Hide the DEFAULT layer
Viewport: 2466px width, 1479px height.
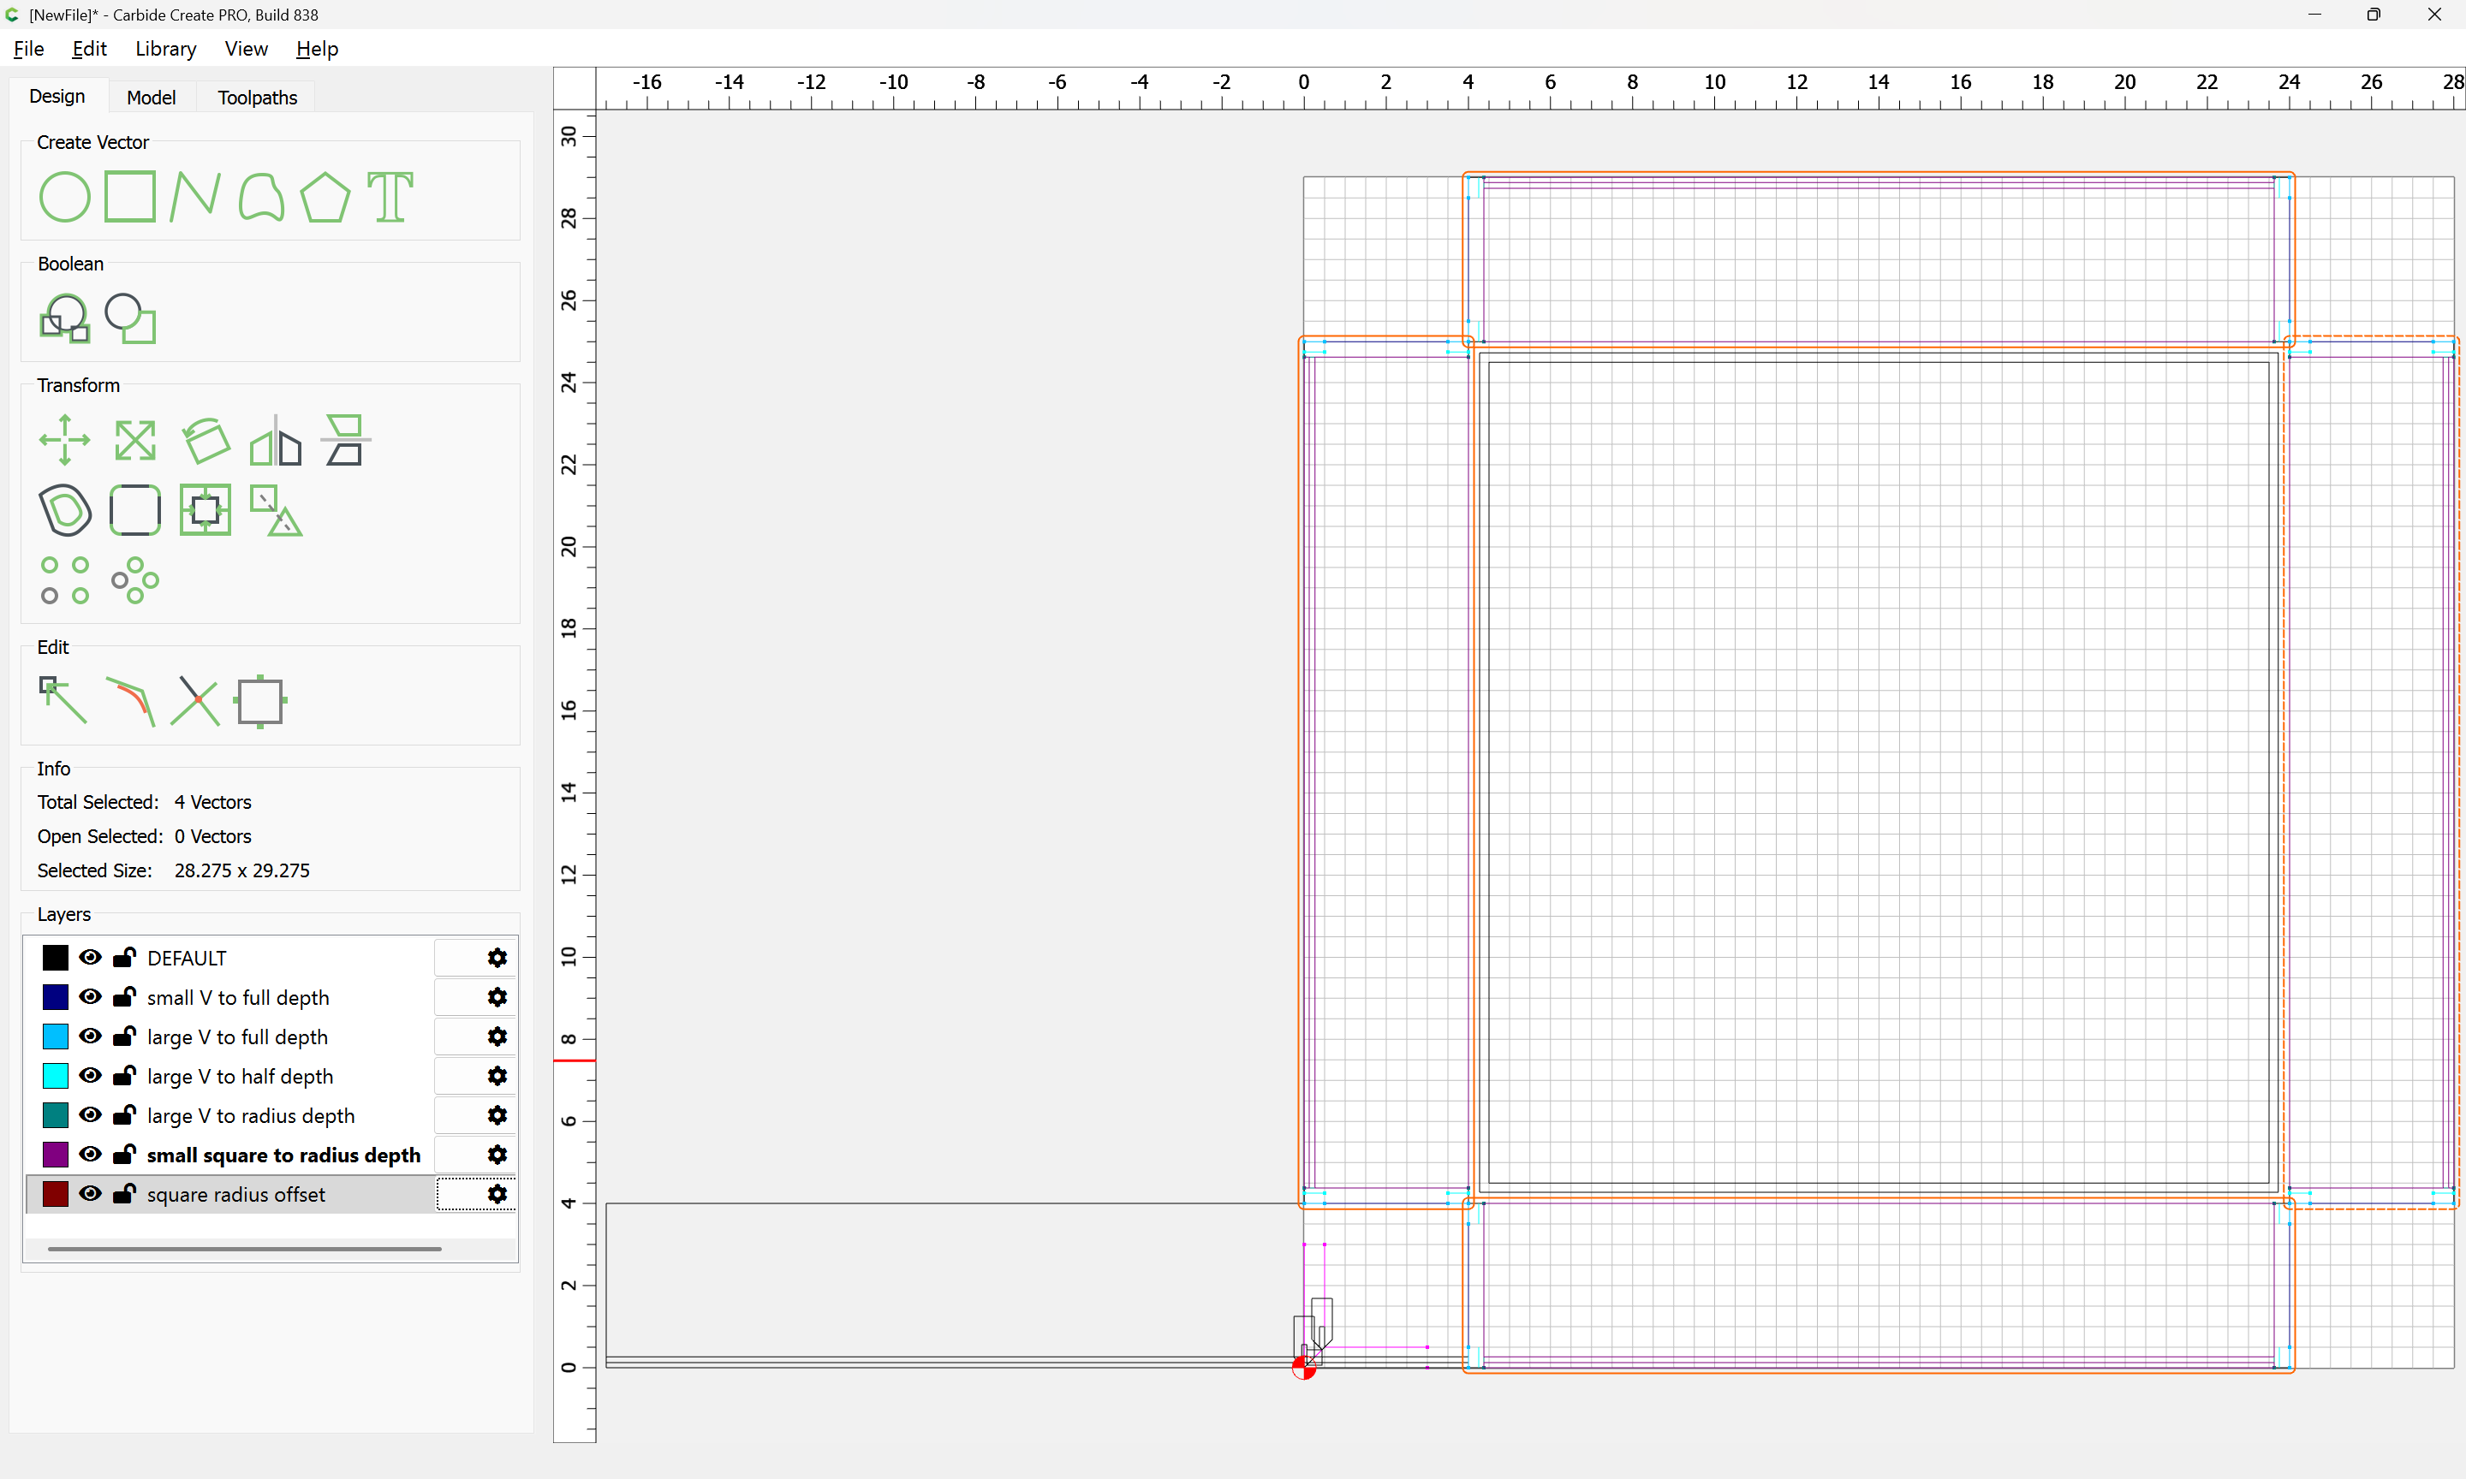tap(90, 958)
